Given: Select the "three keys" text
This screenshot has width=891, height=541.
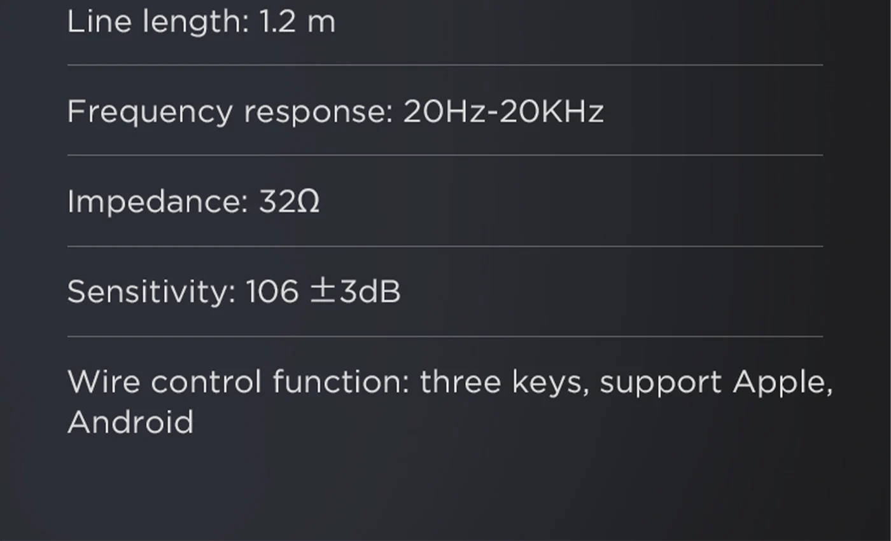Looking at the screenshot, I should [x=504, y=383].
